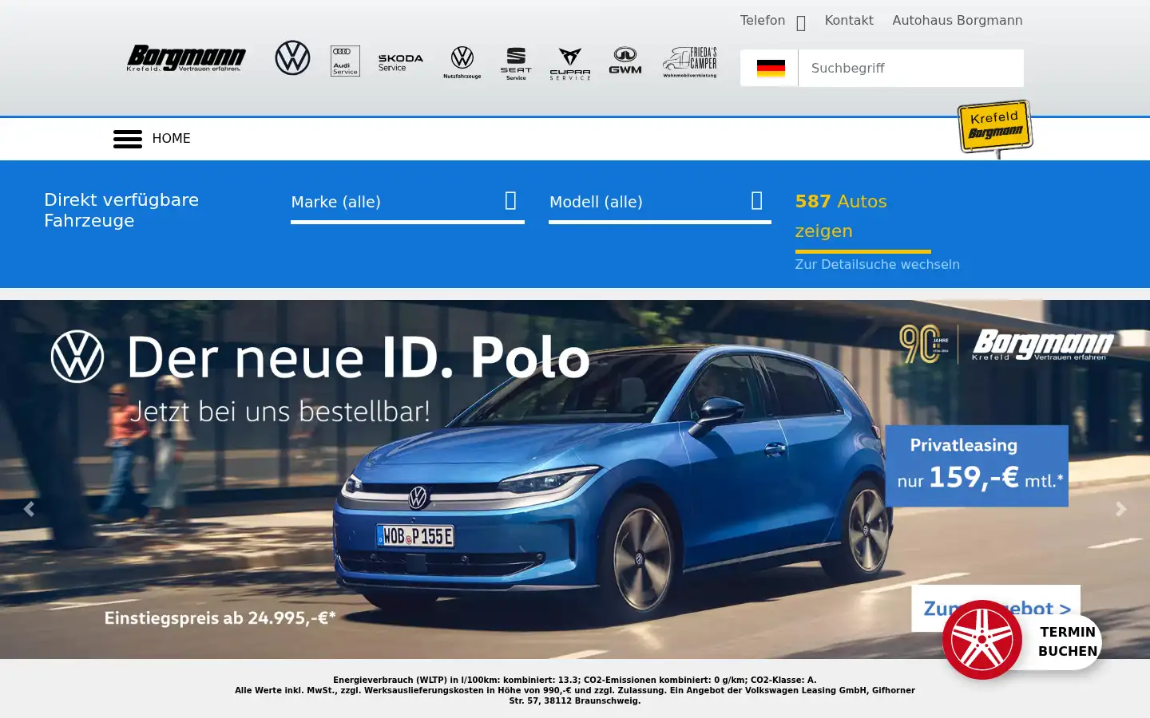
Task: Open Zur Detailsuche wechseln link
Action: click(x=877, y=265)
